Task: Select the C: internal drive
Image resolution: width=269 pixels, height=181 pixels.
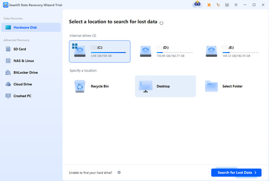Action: (x=100, y=51)
